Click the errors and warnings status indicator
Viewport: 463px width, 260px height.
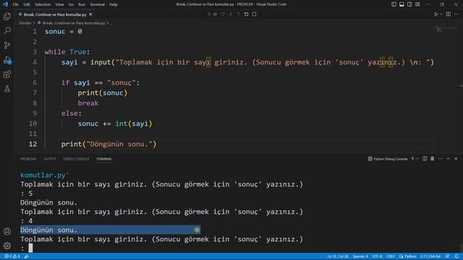point(12,256)
